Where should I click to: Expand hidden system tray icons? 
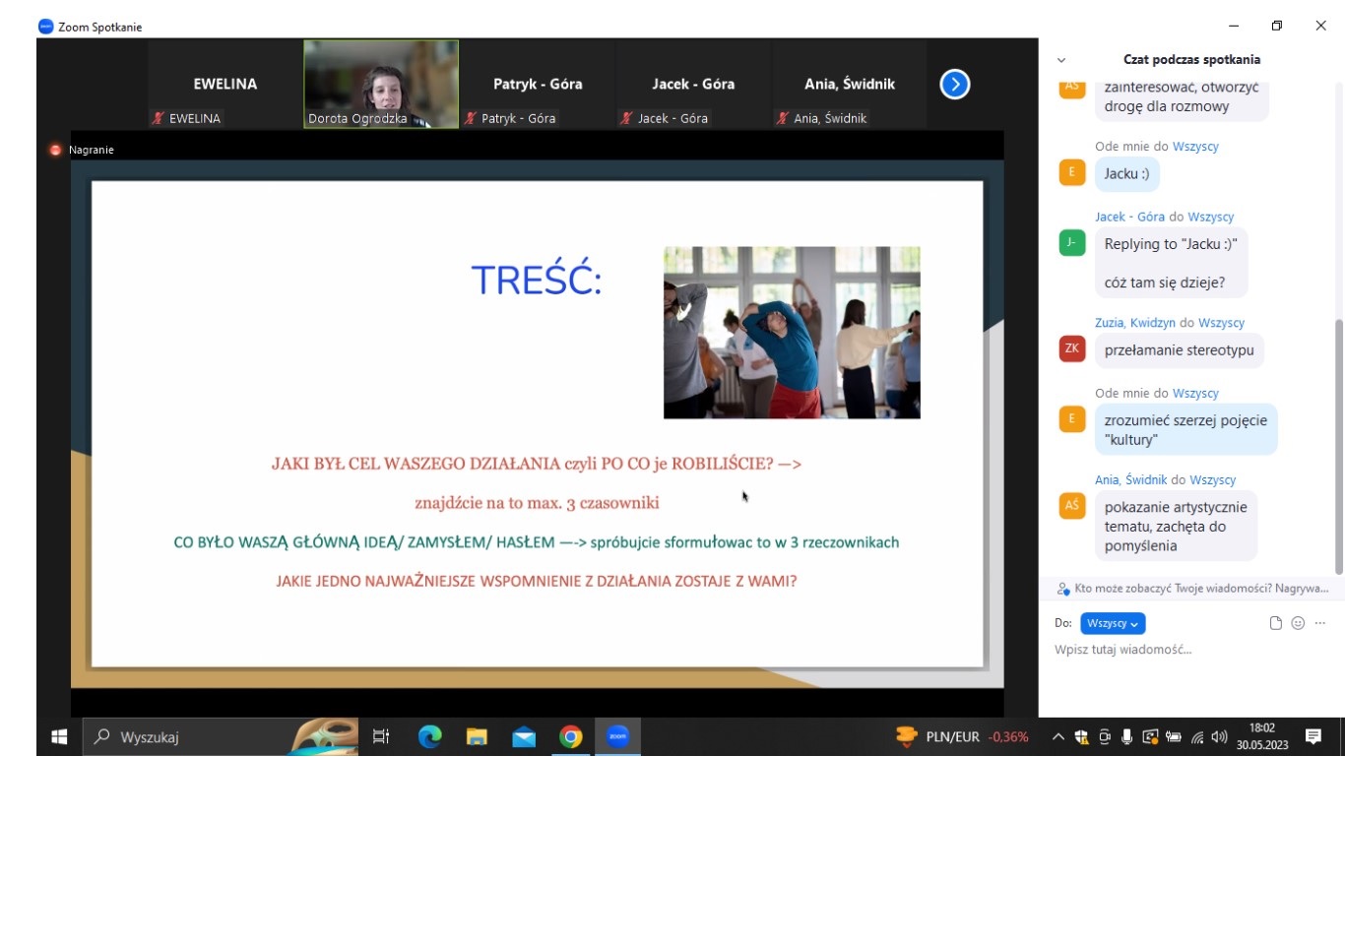pos(1057,736)
